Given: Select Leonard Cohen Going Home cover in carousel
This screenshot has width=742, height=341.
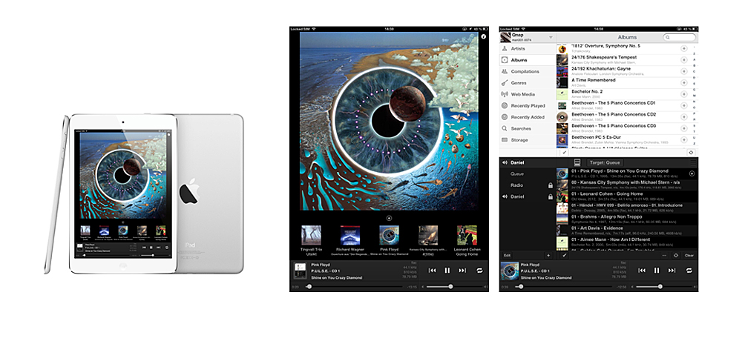Looking at the screenshot, I should [x=467, y=236].
